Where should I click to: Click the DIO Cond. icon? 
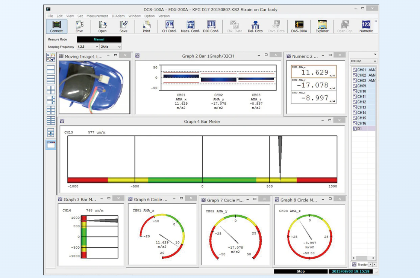tap(211, 26)
